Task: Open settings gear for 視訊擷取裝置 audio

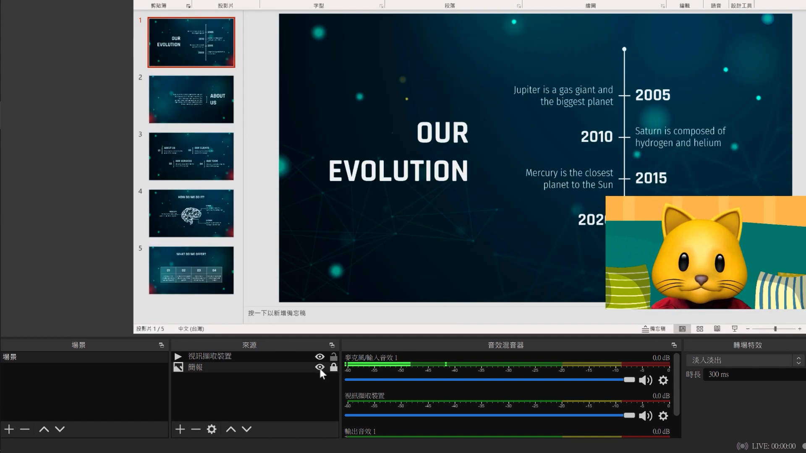Action: pyautogui.click(x=663, y=416)
